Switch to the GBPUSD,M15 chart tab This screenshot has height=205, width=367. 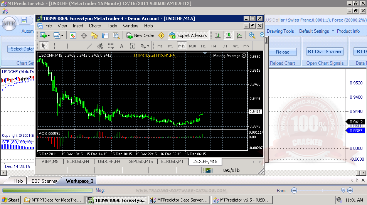coord(141,161)
